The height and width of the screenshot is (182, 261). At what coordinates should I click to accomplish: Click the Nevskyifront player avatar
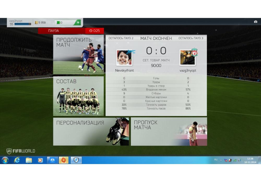pos(124,57)
